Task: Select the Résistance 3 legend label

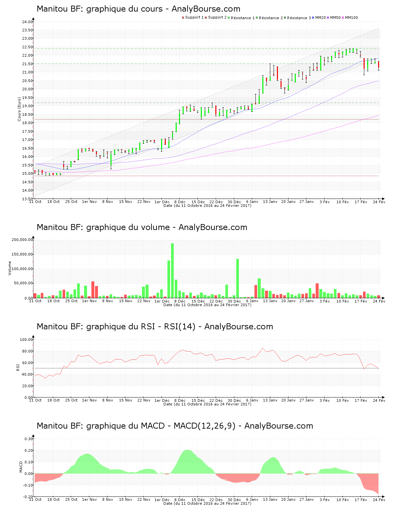Action: click(x=299, y=18)
